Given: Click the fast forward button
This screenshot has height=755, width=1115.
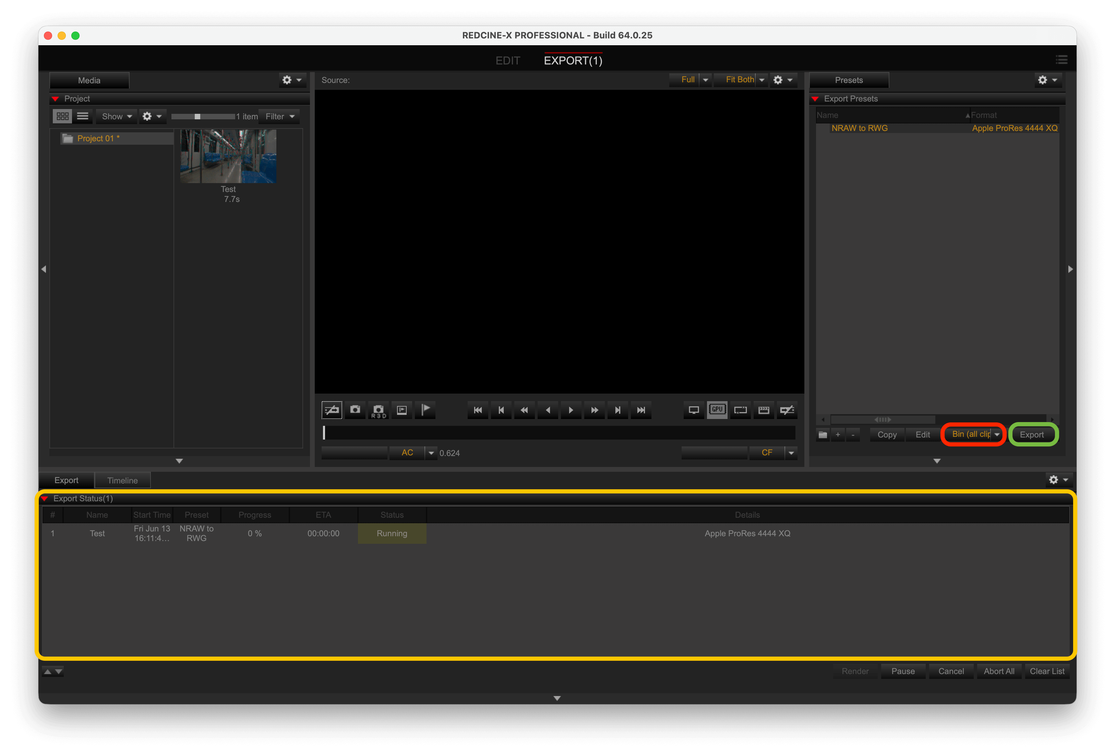Looking at the screenshot, I should click(x=595, y=410).
